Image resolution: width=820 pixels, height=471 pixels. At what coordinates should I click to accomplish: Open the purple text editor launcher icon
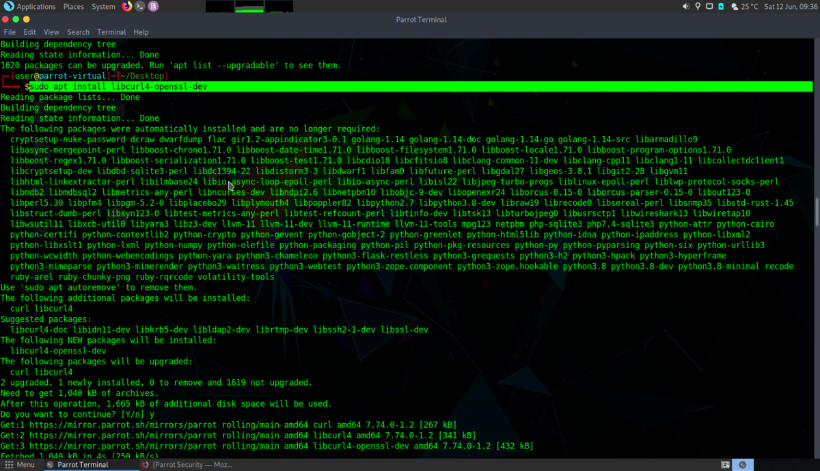153,6
